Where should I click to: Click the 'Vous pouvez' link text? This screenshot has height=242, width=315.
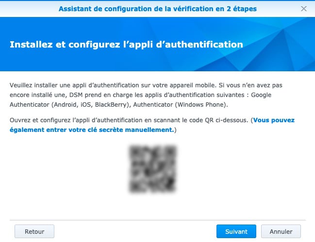(x=274, y=120)
